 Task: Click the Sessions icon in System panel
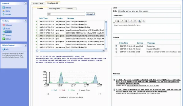pos(4,35)
